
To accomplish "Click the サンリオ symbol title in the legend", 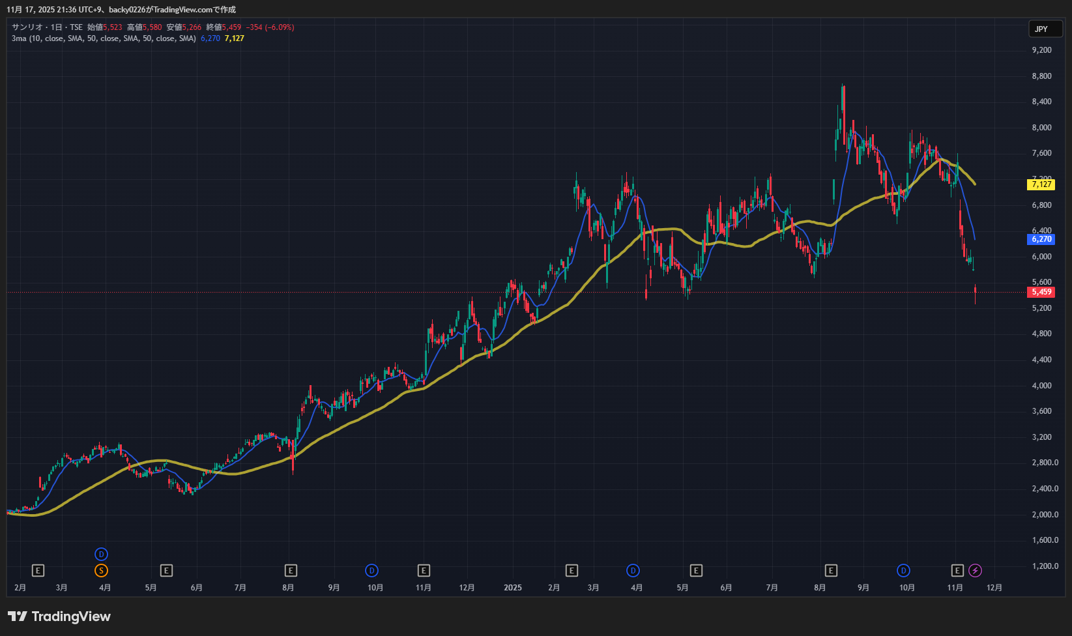I will 27,27.
